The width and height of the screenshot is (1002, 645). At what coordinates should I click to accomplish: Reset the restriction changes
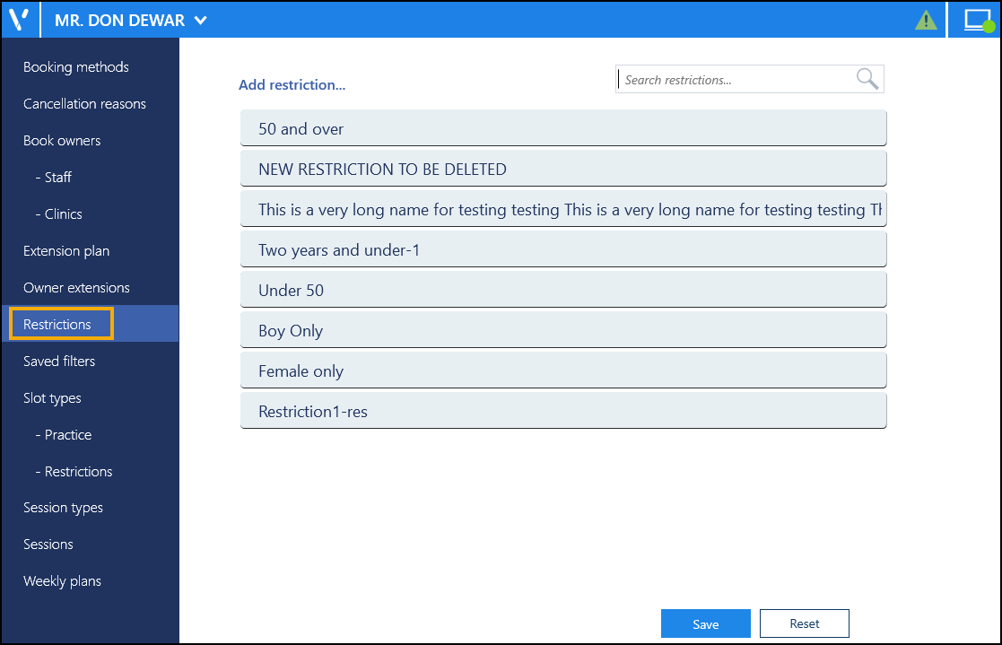coord(804,623)
